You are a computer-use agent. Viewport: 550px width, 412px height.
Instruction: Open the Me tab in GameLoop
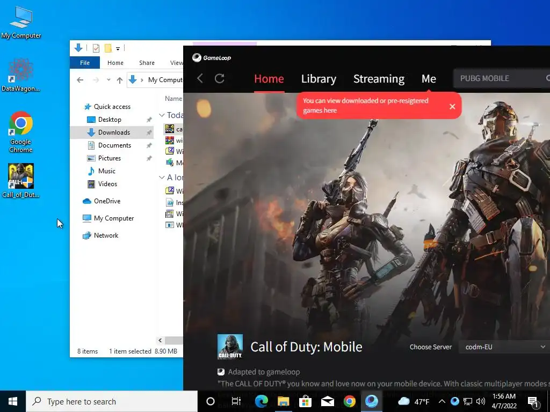[x=429, y=79]
